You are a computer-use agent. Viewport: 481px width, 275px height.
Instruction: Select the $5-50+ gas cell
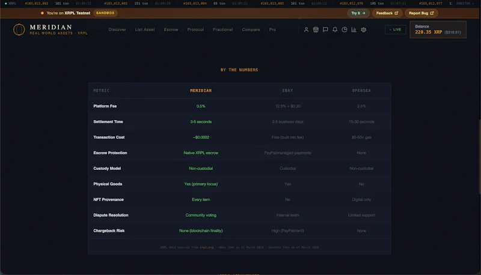click(361, 137)
